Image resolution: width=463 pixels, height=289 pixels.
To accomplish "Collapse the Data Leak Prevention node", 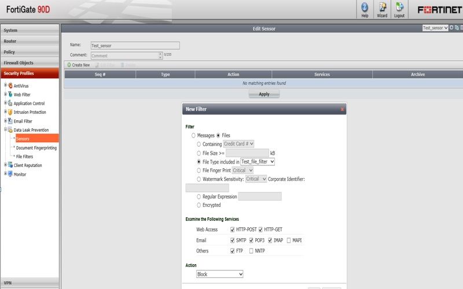I will tap(5, 129).
